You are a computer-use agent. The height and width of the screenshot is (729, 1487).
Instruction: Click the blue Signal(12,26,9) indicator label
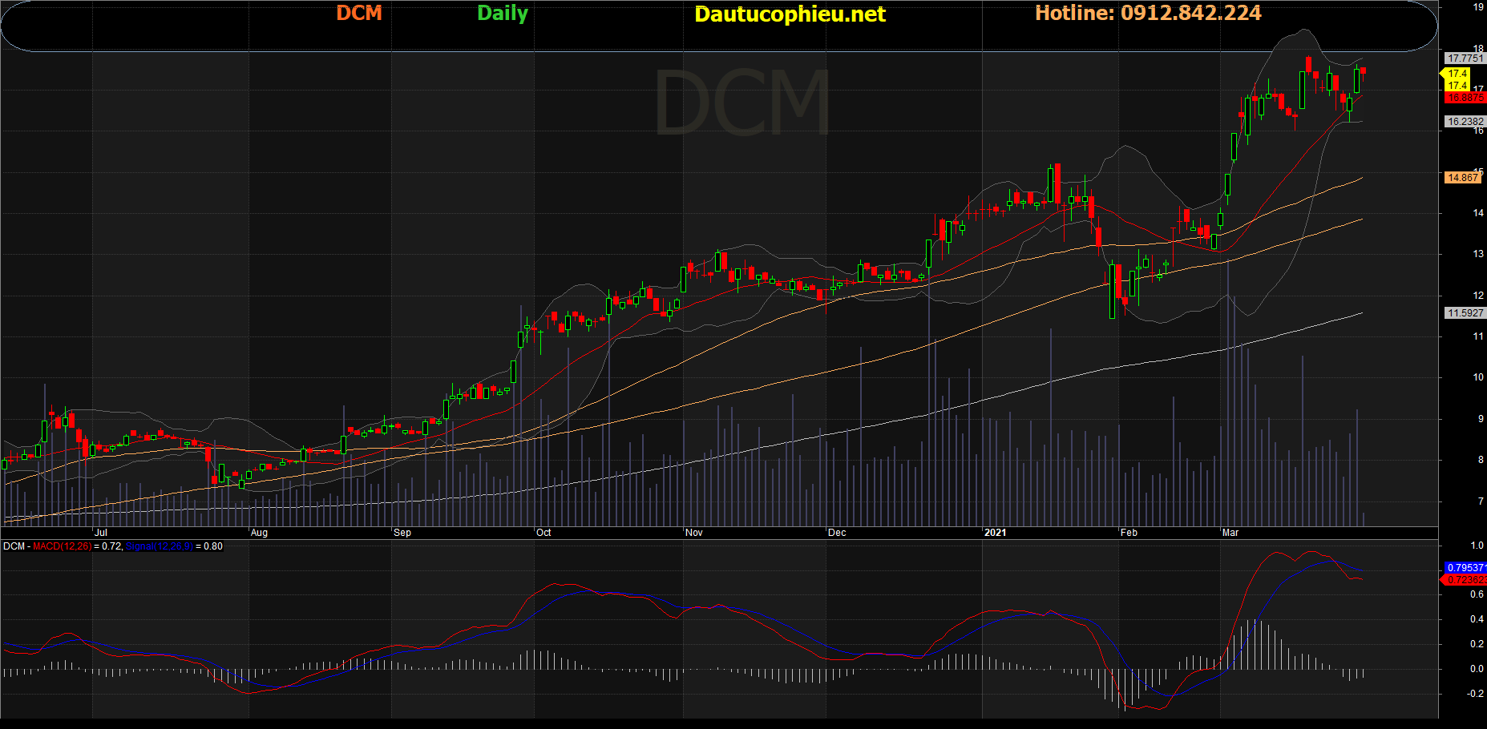pyautogui.click(x=159, y=546)
